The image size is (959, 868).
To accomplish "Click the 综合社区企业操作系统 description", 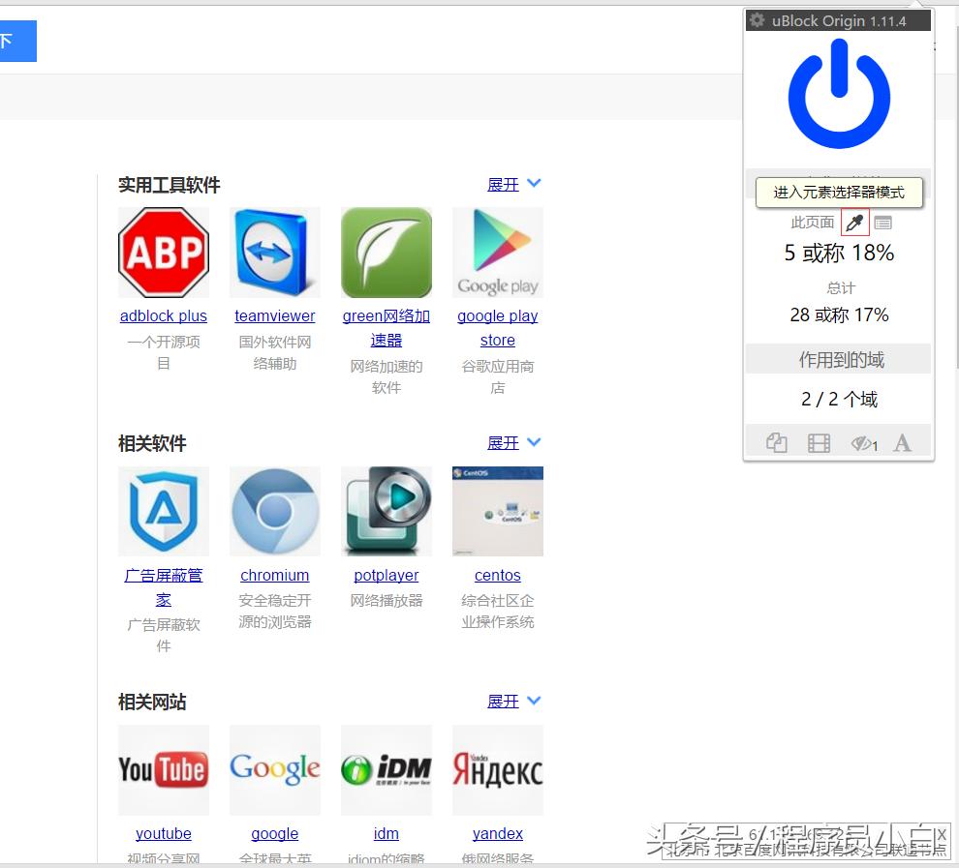I will point(497,611).
